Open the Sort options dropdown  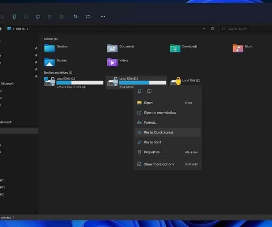(x=76, y=16)
